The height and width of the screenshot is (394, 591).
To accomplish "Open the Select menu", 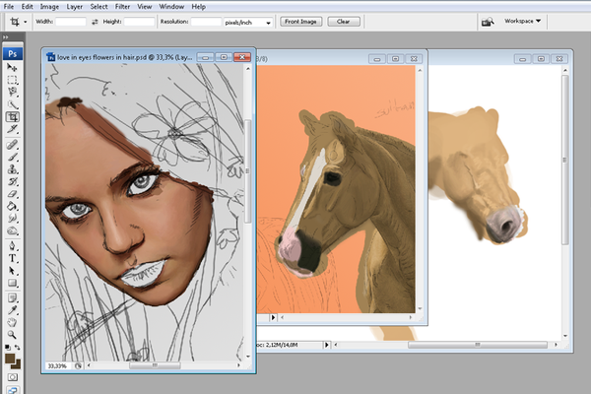I will pyautogui.click(x=98, y=7).
